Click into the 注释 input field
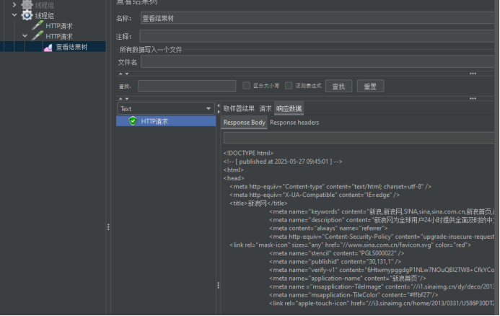500x316 pixels. 317,36
